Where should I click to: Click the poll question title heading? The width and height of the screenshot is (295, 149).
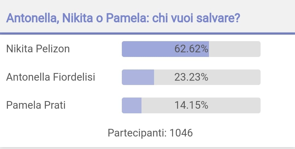click(x=123, y=18)
